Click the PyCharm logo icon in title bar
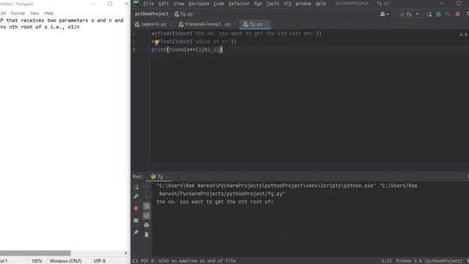This screenshot has width=469, height=264. point(136,4)
